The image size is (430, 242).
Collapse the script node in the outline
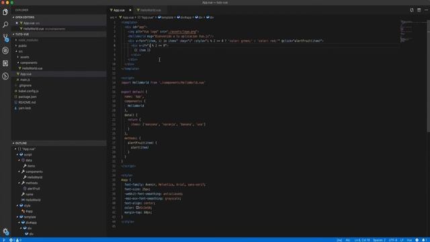click(x=17, y=155)
